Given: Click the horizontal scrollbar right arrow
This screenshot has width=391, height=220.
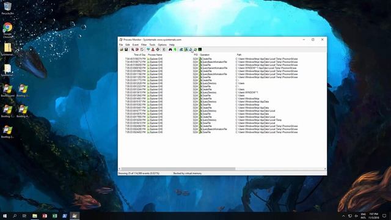Looking at the screenshot, I should [325, 169].
